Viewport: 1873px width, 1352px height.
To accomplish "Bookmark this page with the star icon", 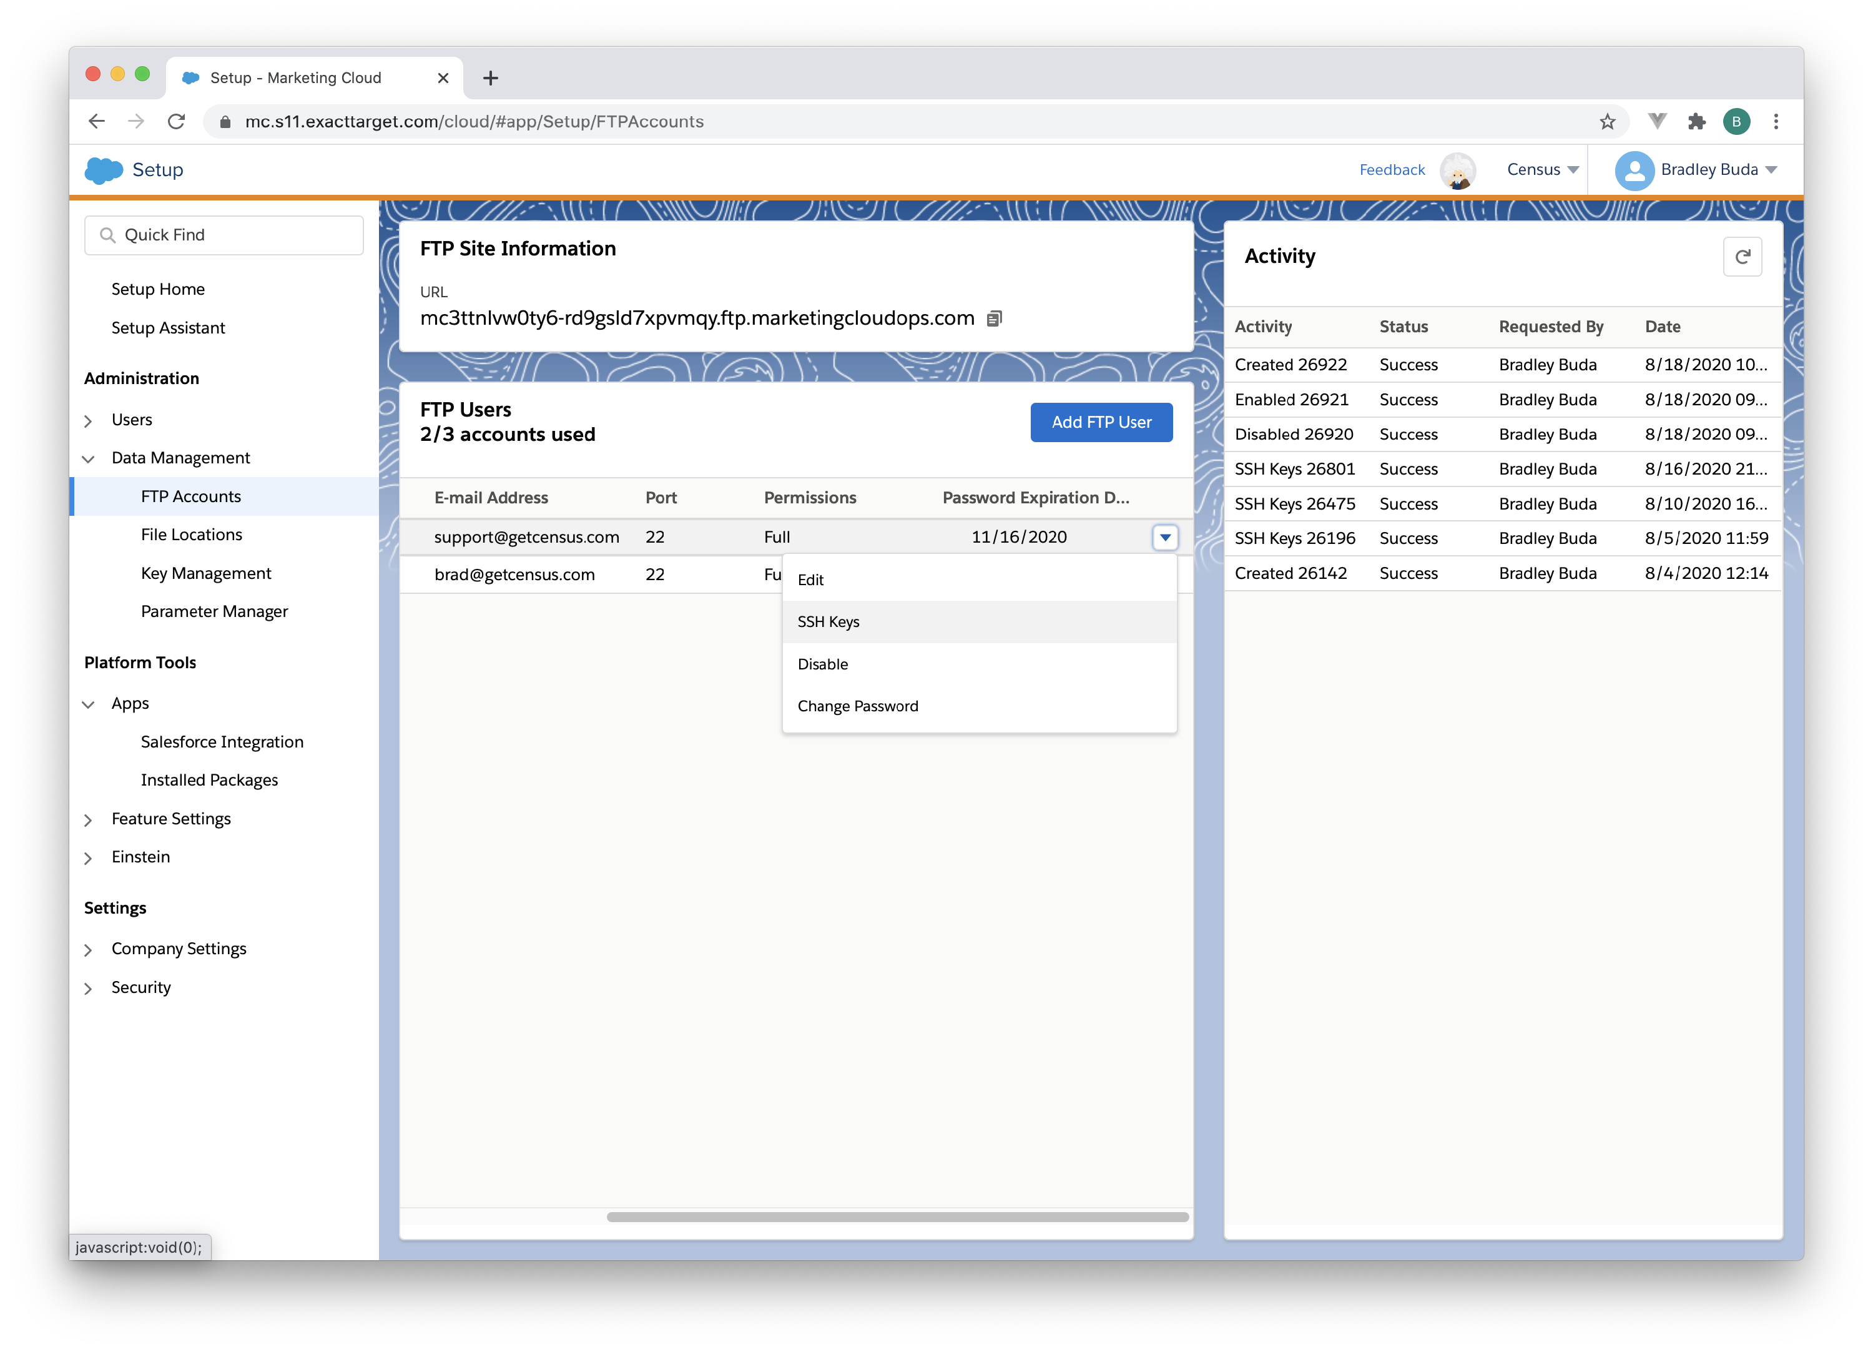I will 1607,122.
